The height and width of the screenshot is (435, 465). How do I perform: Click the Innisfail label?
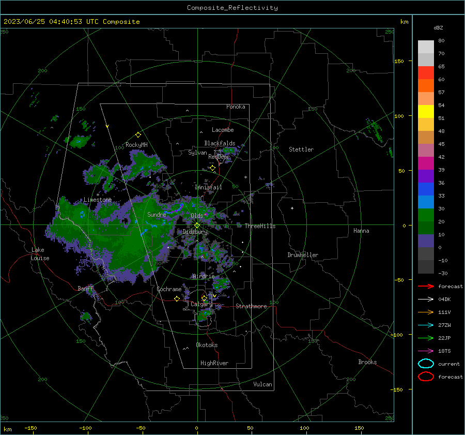click(208, 187)
